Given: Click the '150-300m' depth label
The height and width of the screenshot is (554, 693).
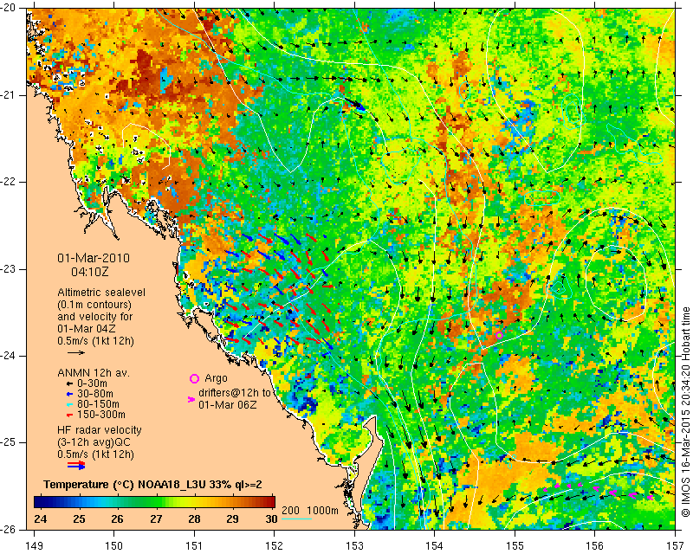Looking at the screenshot, I should (x=100, y=415).
